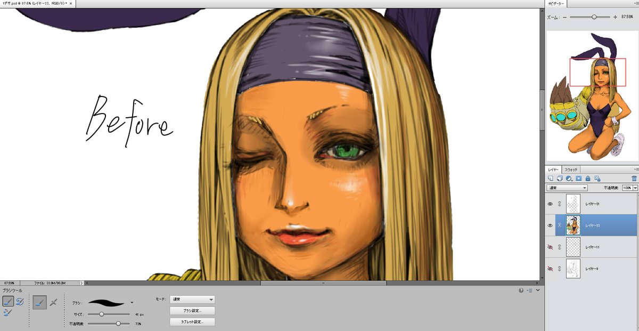Add a layer mask icon

click(x=578, y=179)
